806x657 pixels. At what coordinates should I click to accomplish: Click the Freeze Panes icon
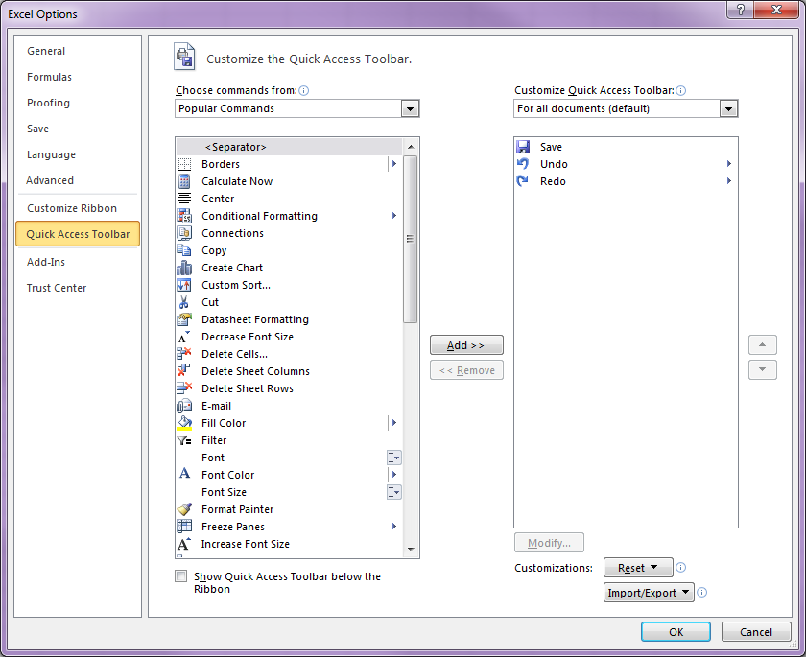(x=184, y=527)
